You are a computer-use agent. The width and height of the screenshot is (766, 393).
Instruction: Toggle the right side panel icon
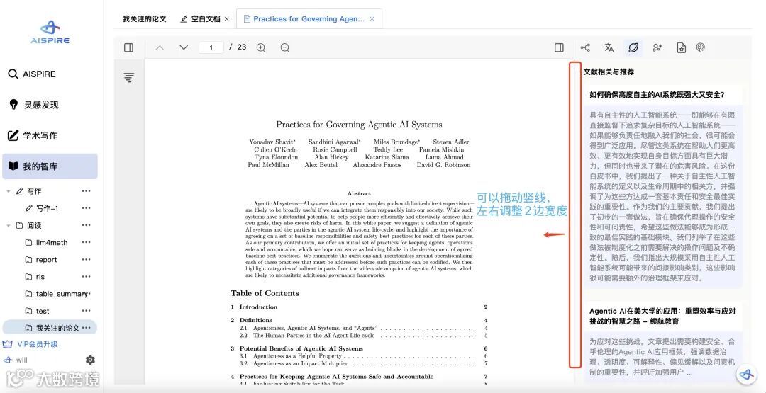pyautogui.click(x=560, y=47)
